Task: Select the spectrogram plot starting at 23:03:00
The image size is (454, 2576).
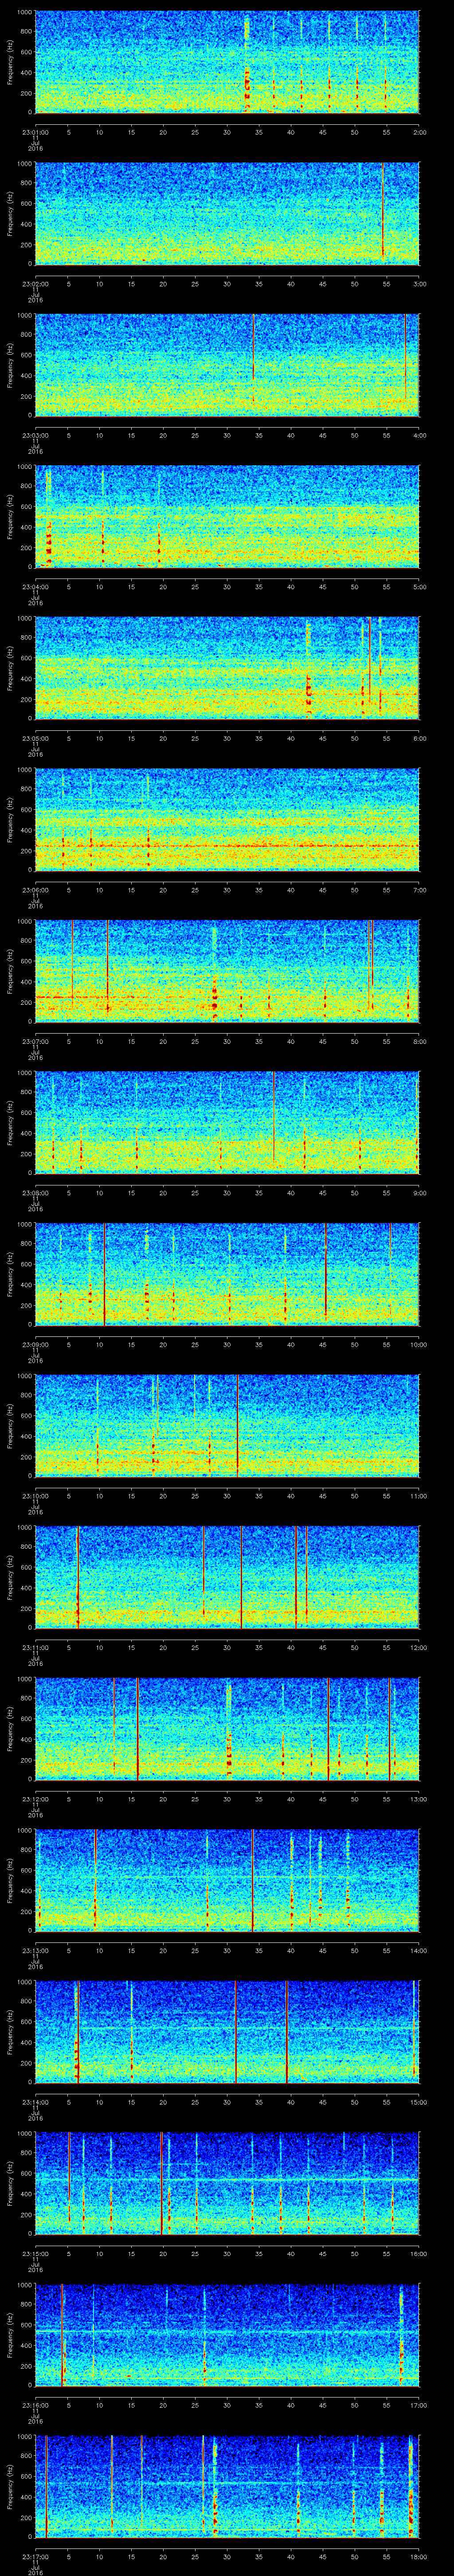Action: tap(227, 365)
